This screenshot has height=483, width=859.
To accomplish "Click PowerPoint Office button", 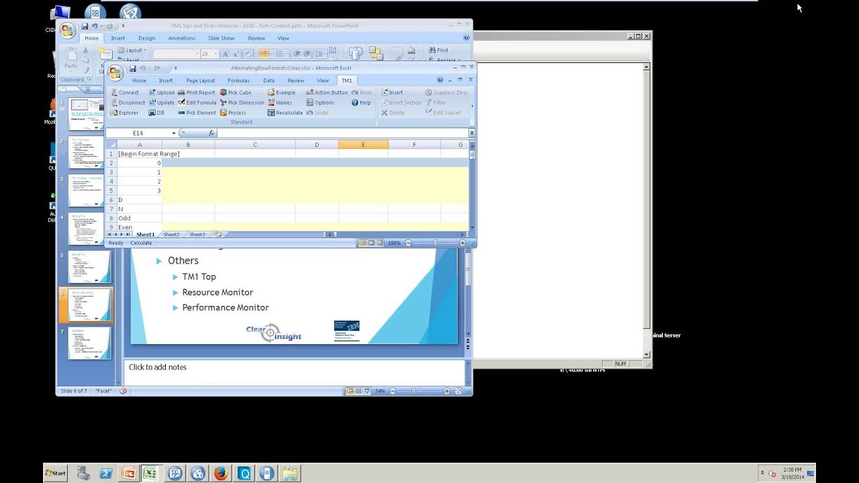I will click(x=67, y=31).
